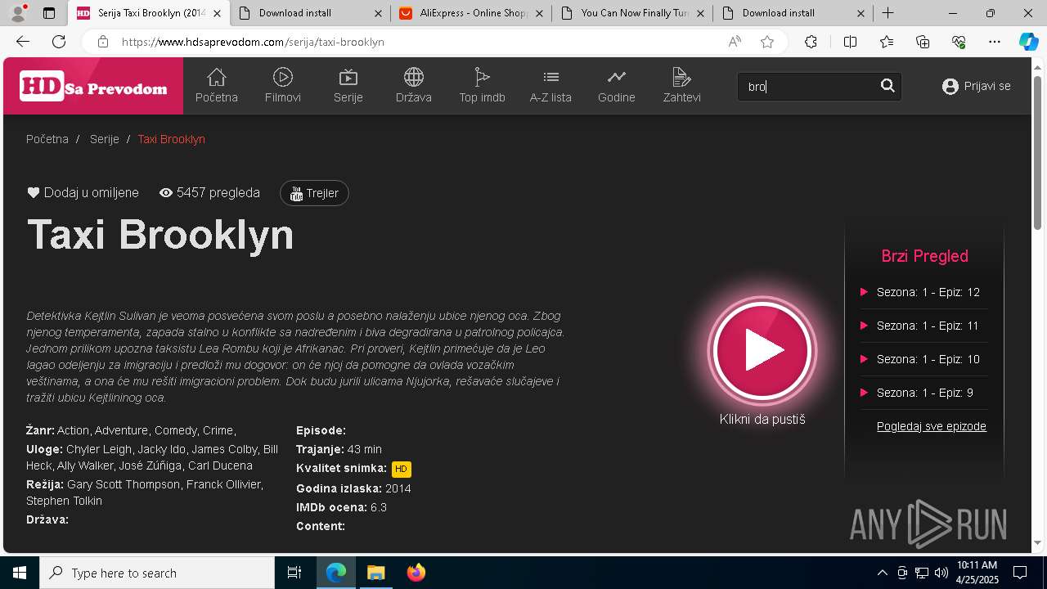The image size is (1047, 589).
Task: Go to Početna breadcrumb
Action: coord(47,139)
